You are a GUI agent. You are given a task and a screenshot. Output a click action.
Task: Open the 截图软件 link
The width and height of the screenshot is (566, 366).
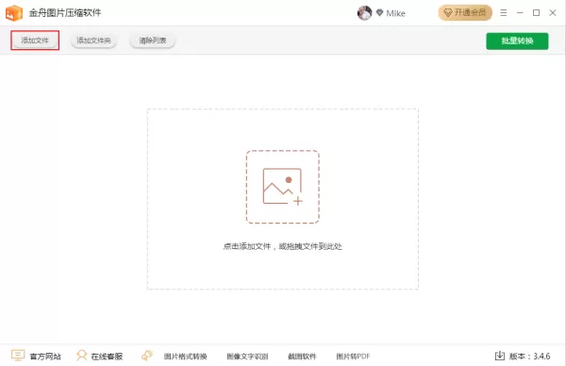pos(302,357)
